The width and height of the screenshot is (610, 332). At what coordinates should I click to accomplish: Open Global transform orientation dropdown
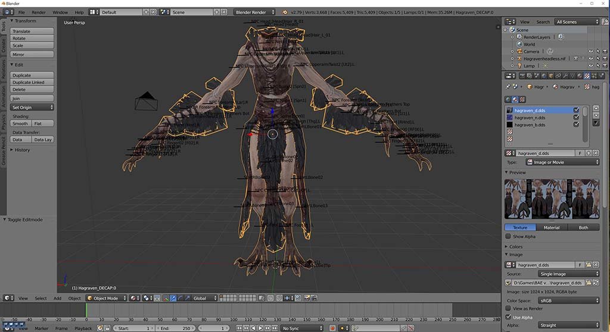point(205,298)
